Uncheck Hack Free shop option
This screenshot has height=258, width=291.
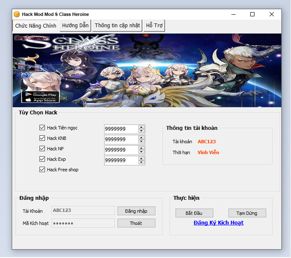pyautogui.click(x=42, y=170)
